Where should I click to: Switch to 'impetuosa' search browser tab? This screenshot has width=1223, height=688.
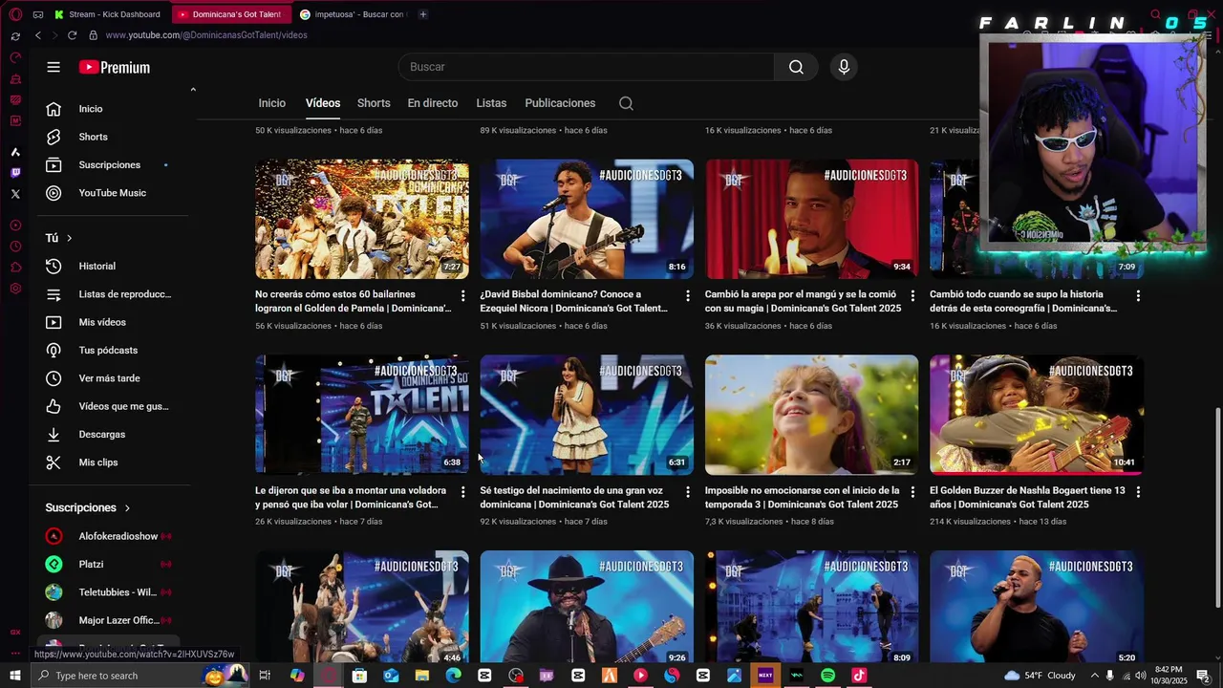point(352,14)
